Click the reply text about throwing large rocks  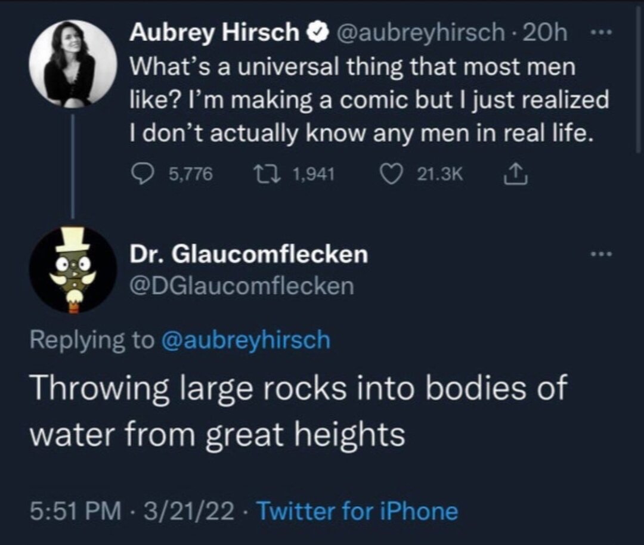tap(298, 411)
